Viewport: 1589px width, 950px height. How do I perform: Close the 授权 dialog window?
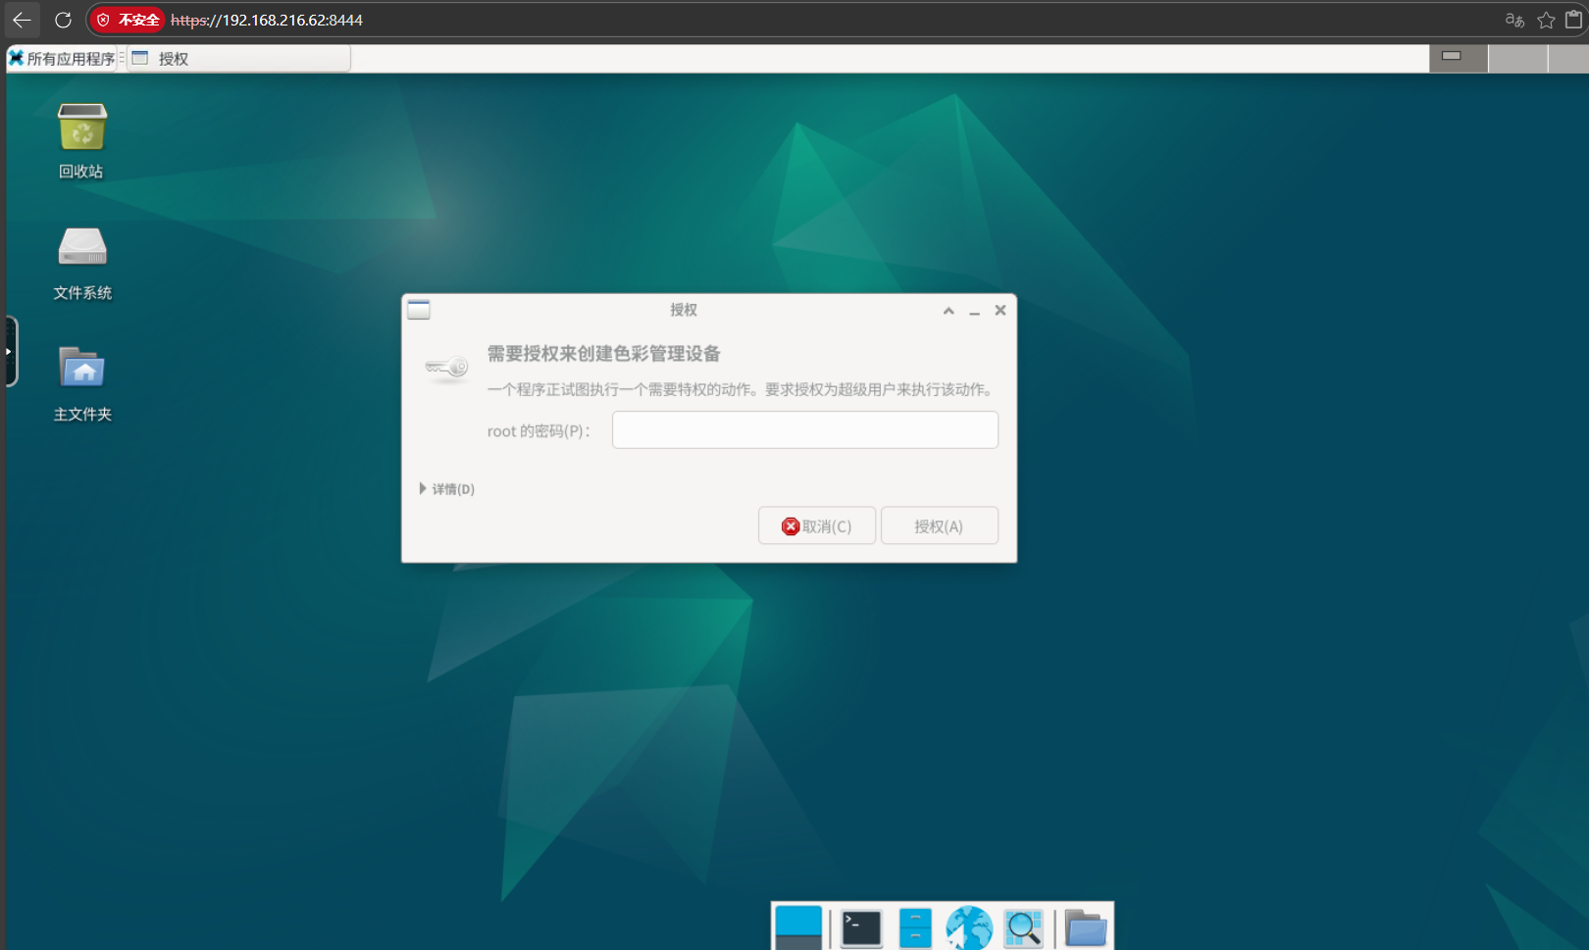tap(1000, 311)
